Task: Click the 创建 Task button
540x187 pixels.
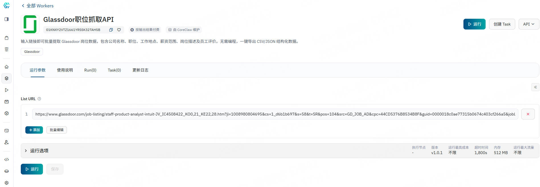Action: pyautogui.click(x=502, y=24)
